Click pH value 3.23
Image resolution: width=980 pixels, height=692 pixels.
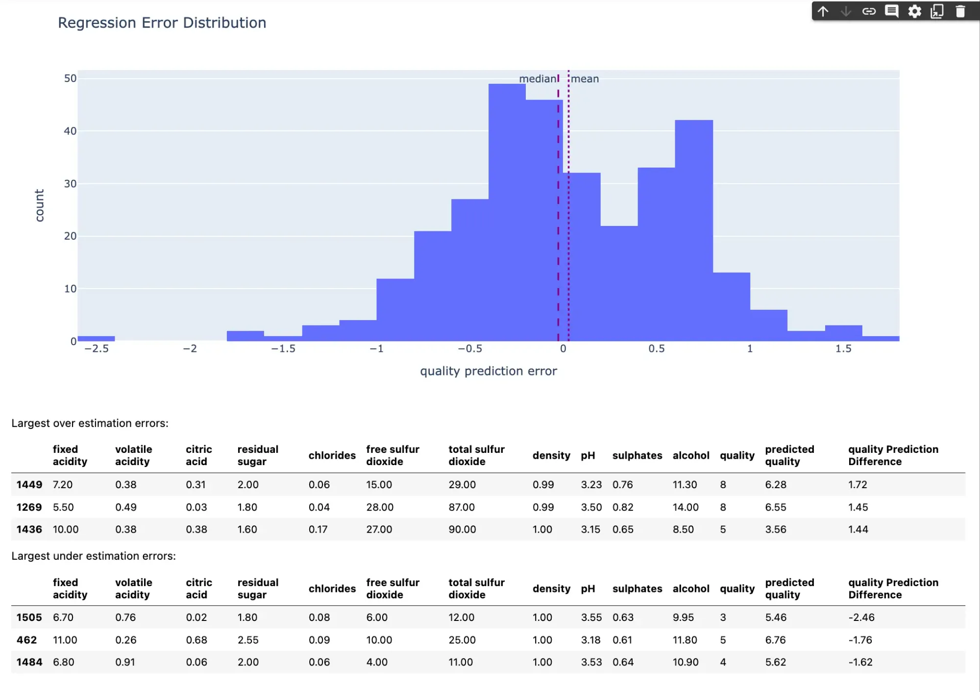[591, 484]
